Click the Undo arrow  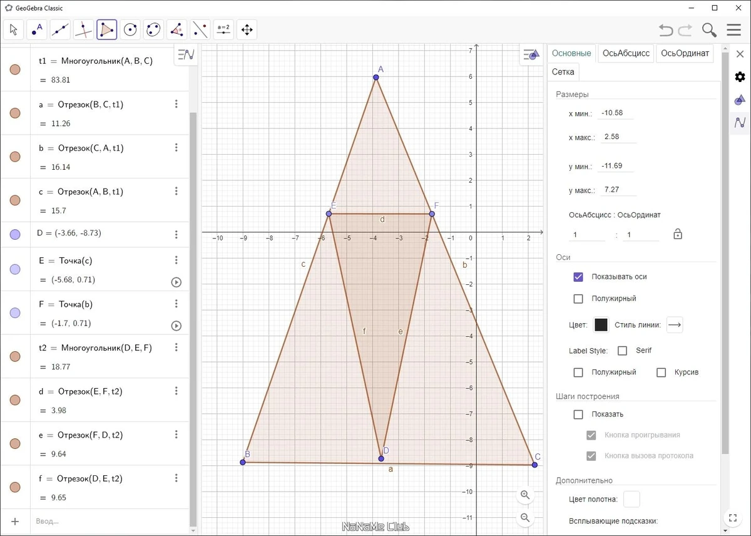tap(667, 29)
